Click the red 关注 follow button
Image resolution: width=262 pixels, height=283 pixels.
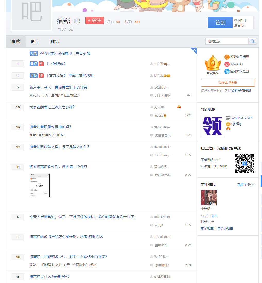coord(95,20)
